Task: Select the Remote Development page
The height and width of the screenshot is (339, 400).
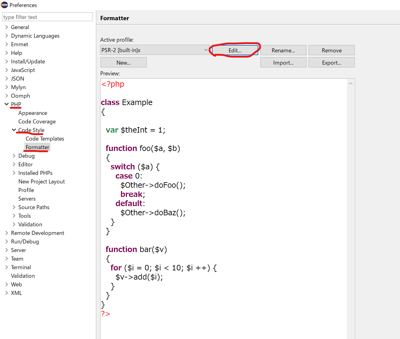Action: point(38,233)
